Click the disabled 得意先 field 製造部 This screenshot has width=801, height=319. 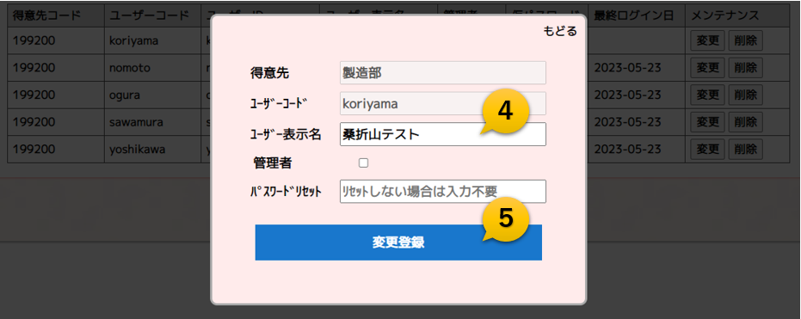click(x=443, y=72)
